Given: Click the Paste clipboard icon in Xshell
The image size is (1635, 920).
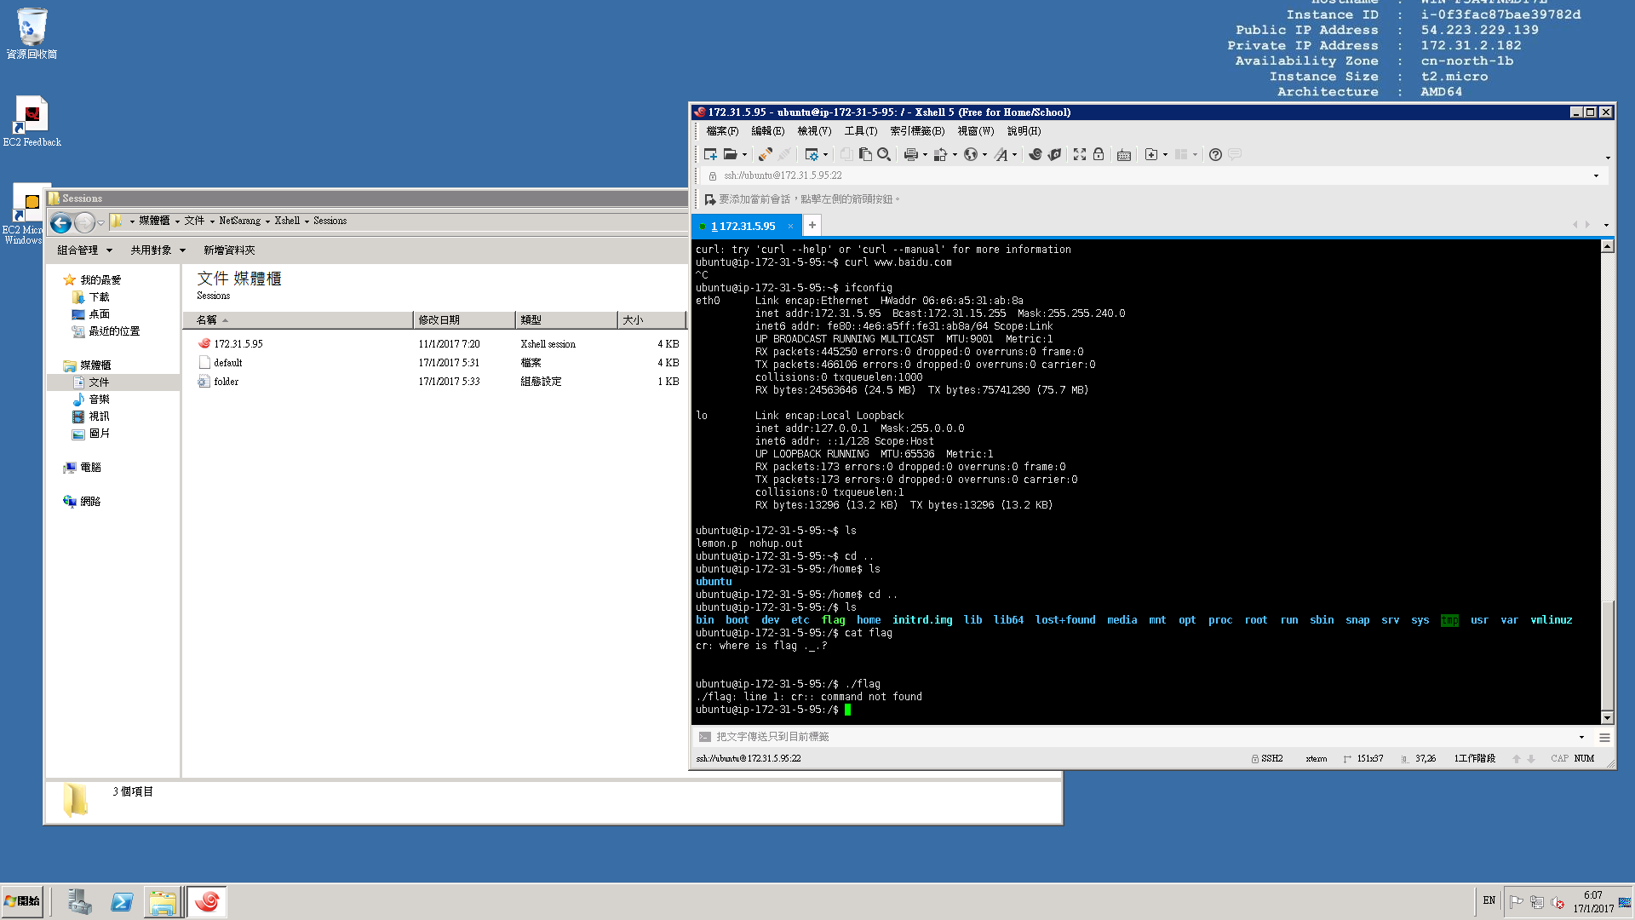Looking at the screenshot, I should 865,154.
